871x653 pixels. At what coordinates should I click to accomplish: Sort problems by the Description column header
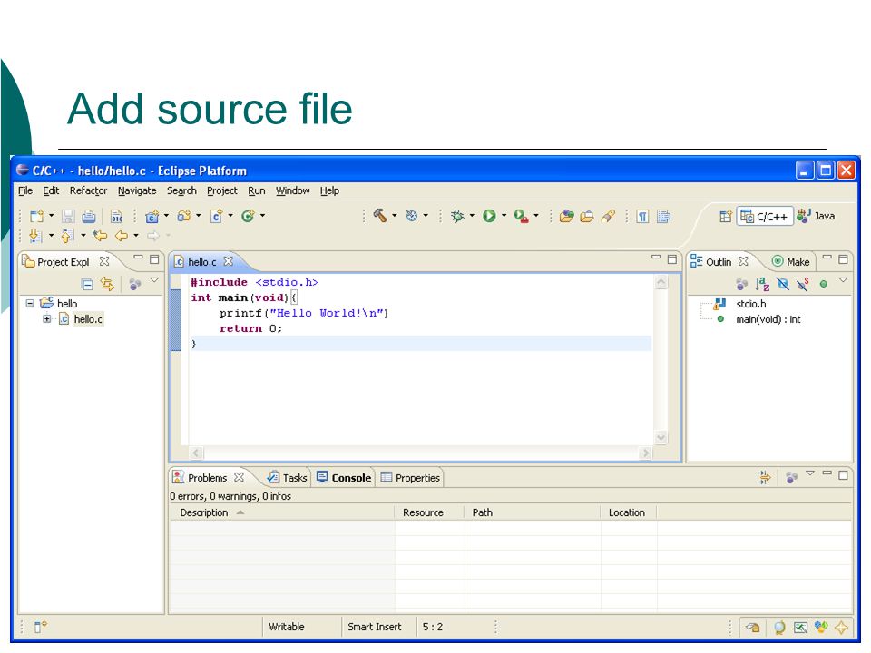(x=283, y=512)
